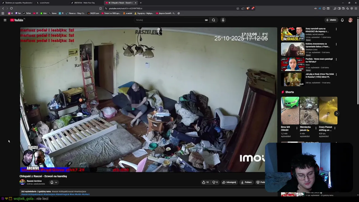Click #raszei hashtag in description

(24, 194)
